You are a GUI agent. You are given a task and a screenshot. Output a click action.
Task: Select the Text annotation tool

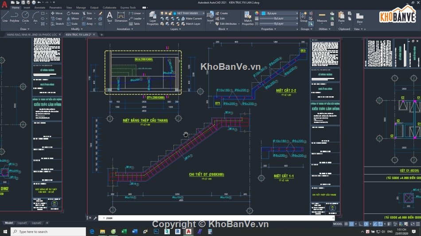109,17
